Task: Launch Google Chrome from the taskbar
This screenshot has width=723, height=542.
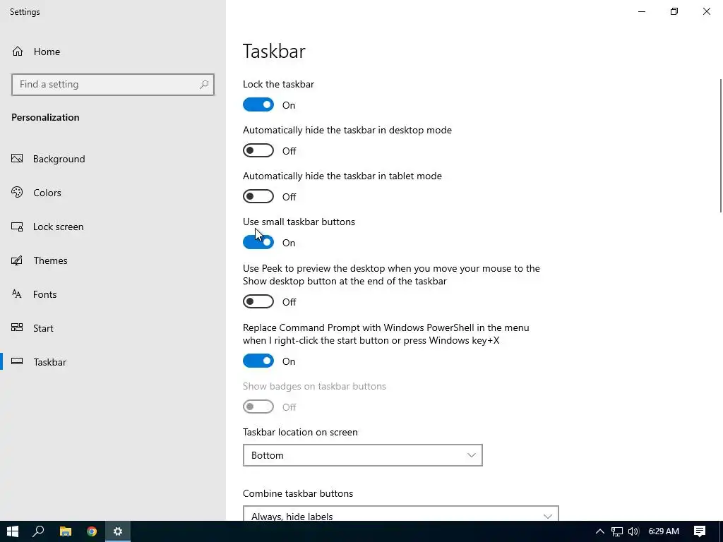Action: [92, 531]
